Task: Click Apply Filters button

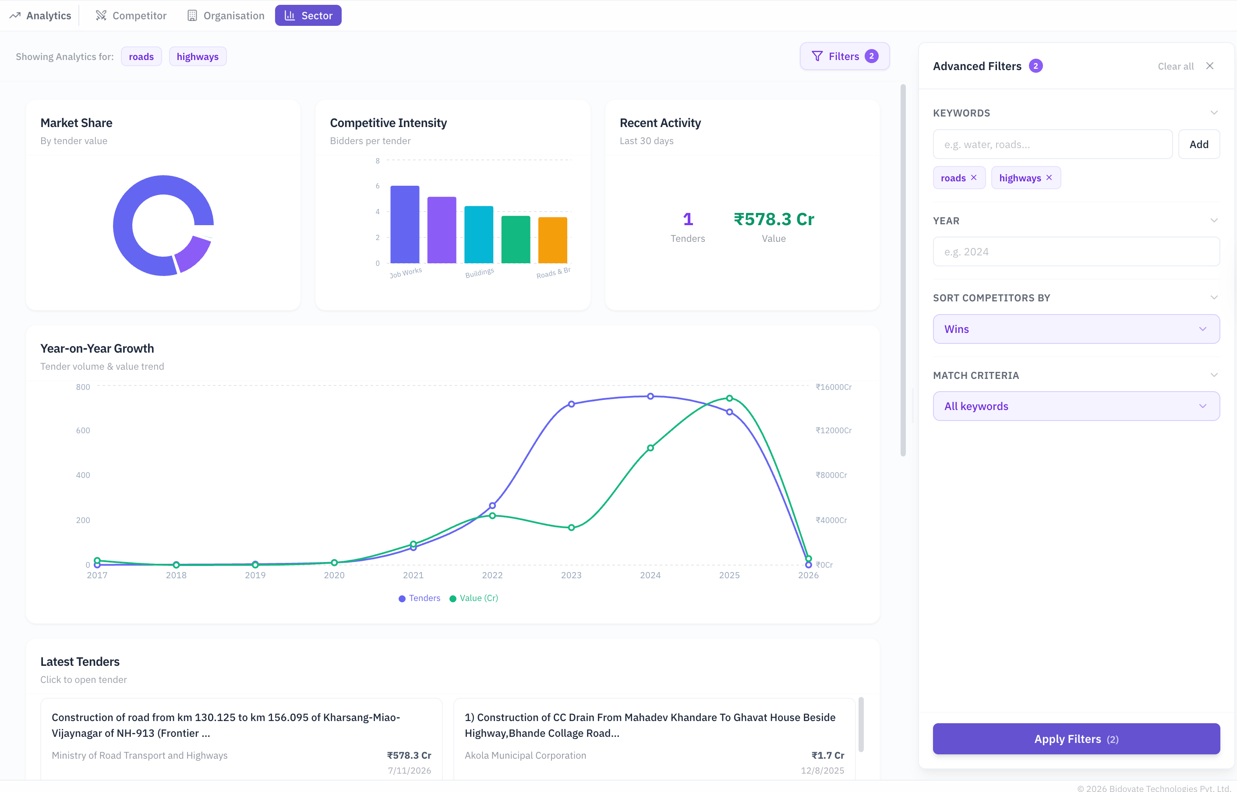Action: [x=1076, y=739]
